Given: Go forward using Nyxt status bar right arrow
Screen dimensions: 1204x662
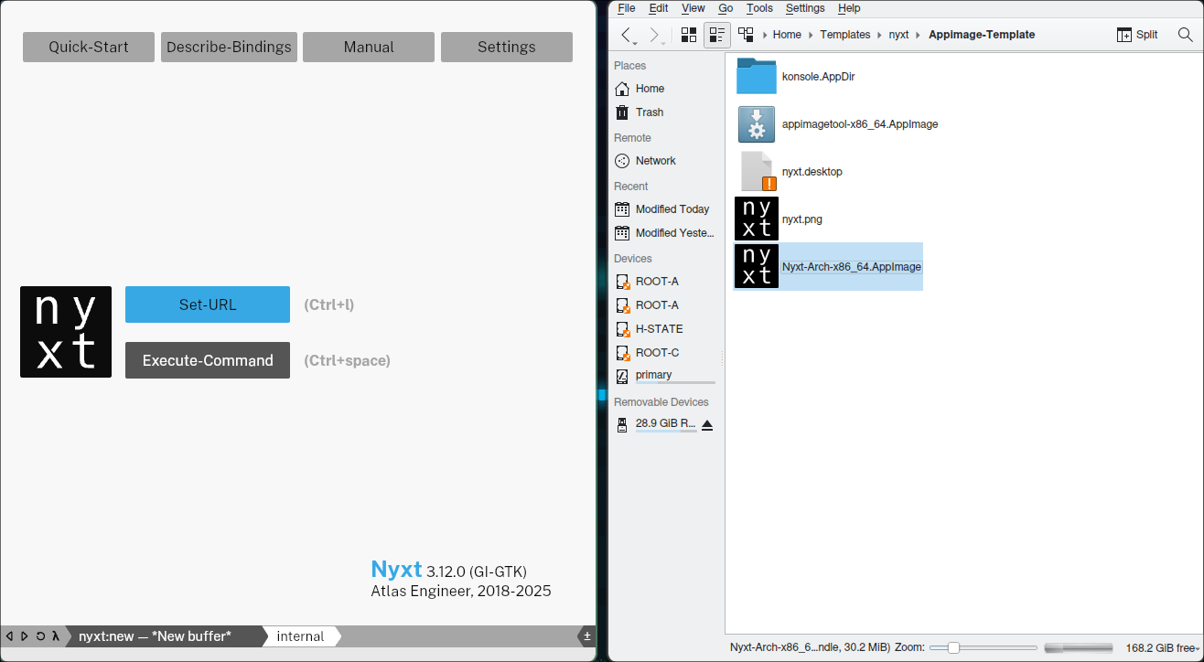Looking at the screenshot, I should pos(25,636).
